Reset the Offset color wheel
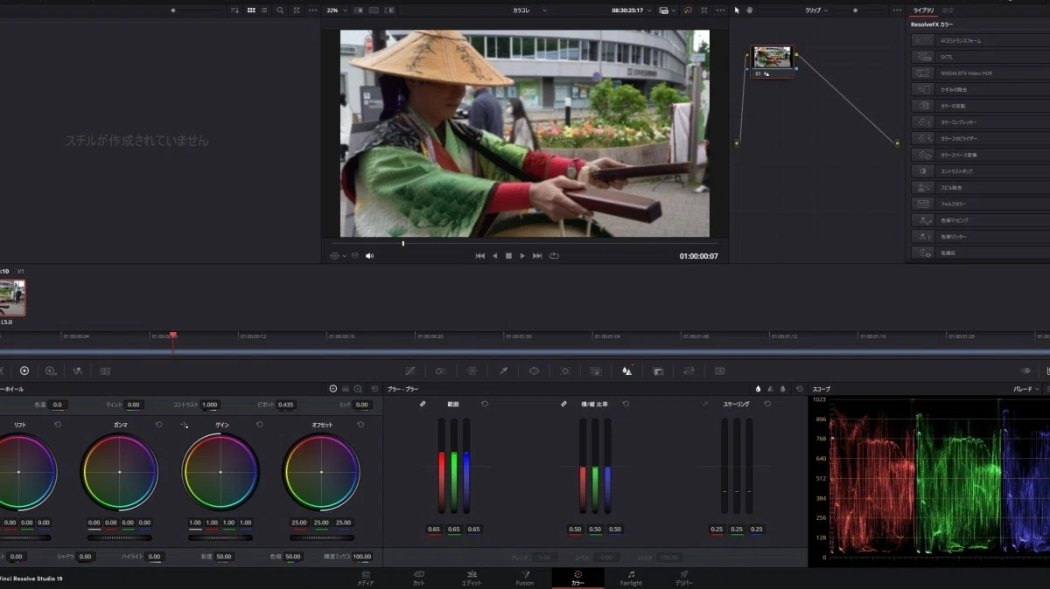The height and width of the screenshot is (589, 1050). [x=360, y=425]
